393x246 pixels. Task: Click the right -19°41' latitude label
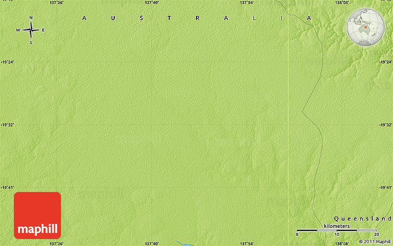386,187
